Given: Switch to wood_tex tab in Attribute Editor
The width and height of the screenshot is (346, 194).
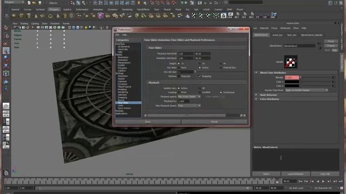Looking at the screenshot, I should [277, 35].
